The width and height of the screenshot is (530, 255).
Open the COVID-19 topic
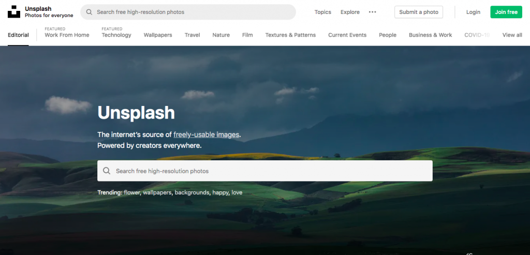point(477,35)
